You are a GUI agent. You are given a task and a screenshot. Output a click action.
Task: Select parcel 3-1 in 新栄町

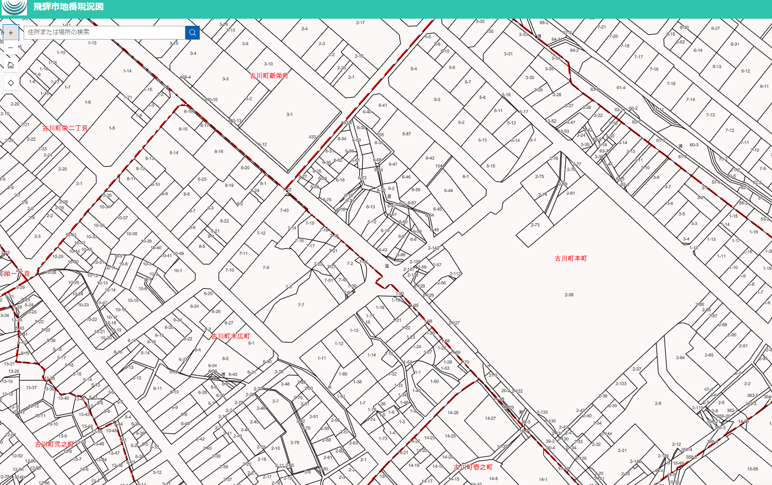coord(289,115)
